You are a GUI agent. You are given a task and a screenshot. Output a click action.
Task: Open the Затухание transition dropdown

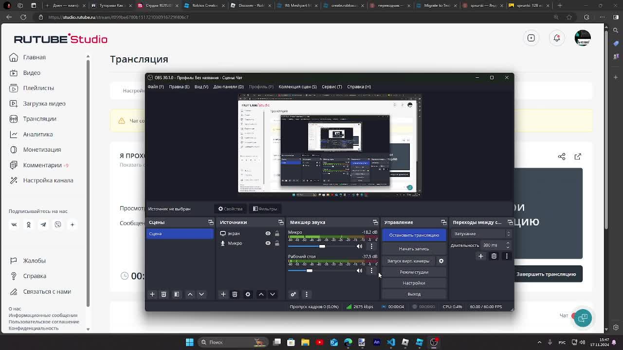(481, 234)
